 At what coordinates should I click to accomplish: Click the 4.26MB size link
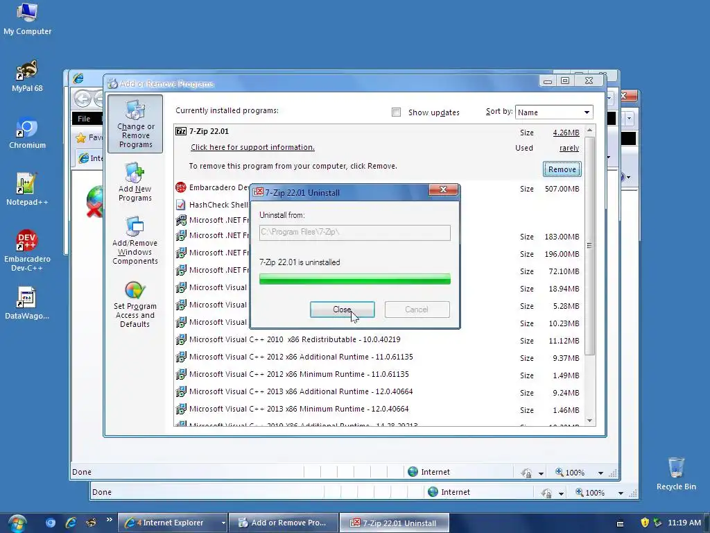(566, 133)
